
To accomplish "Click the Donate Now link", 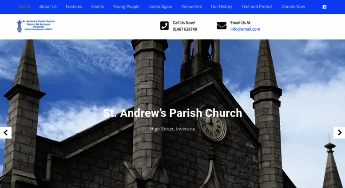I will pos(293,7).
